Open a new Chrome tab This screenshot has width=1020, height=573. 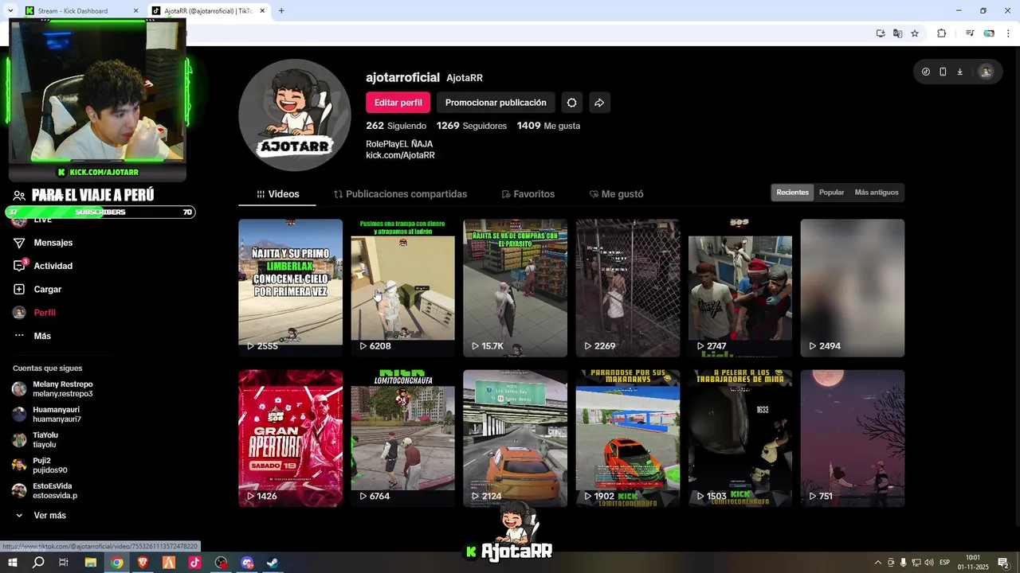281,11
